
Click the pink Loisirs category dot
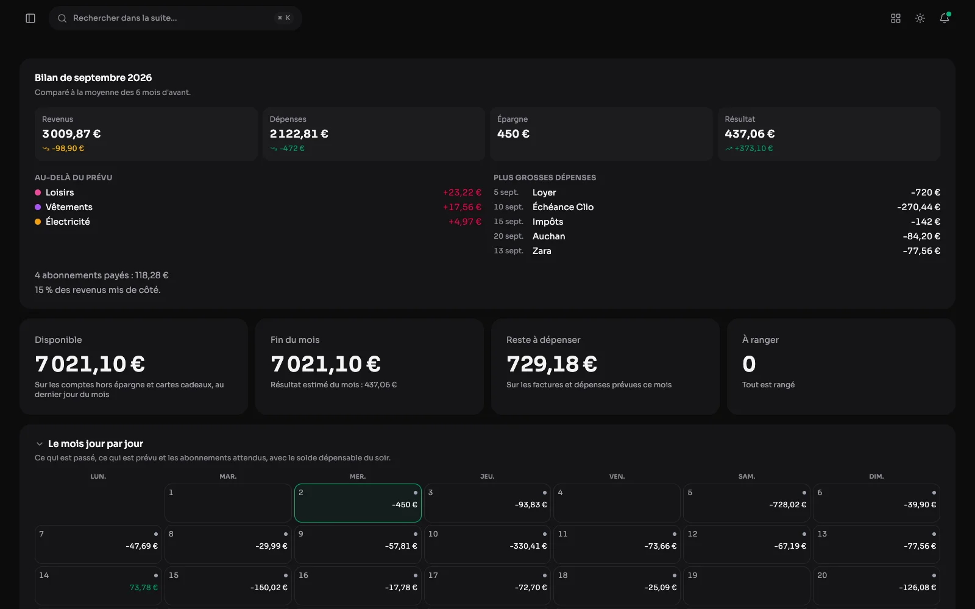click(38, 192)
